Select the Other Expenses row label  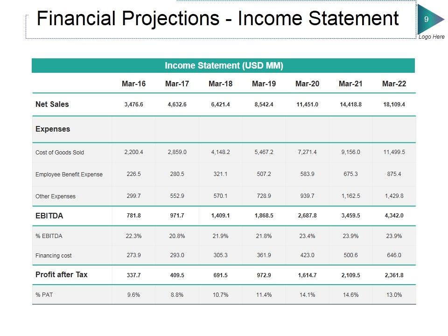click(x=56, y=196)
